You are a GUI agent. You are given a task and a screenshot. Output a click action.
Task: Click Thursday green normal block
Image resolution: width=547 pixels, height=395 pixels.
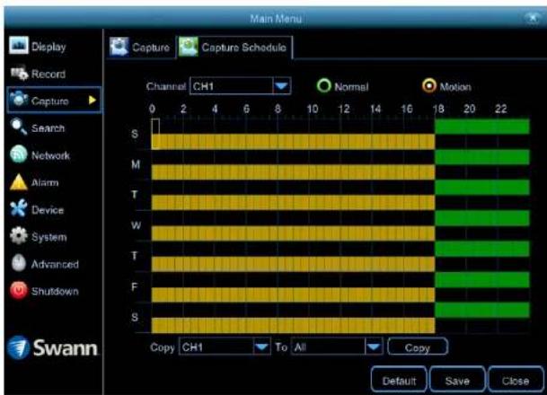(482, 249)
